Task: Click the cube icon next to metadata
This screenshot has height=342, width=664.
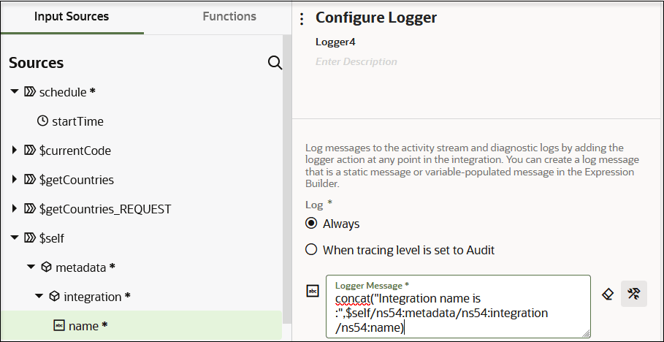Action: coord(46,267)
